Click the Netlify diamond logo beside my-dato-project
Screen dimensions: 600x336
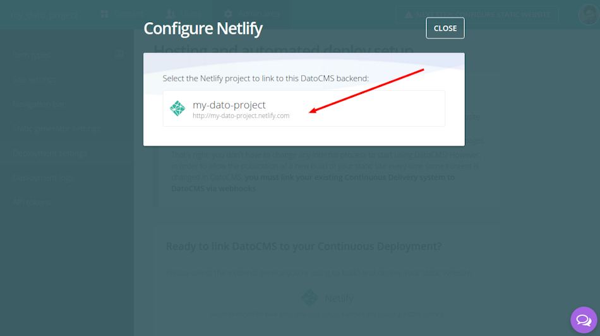tap(177, 108)
